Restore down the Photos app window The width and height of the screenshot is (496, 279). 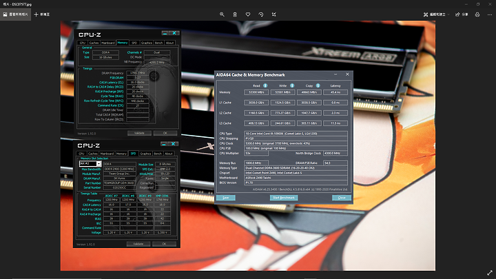pyautogui.click(x=478, y=4)
